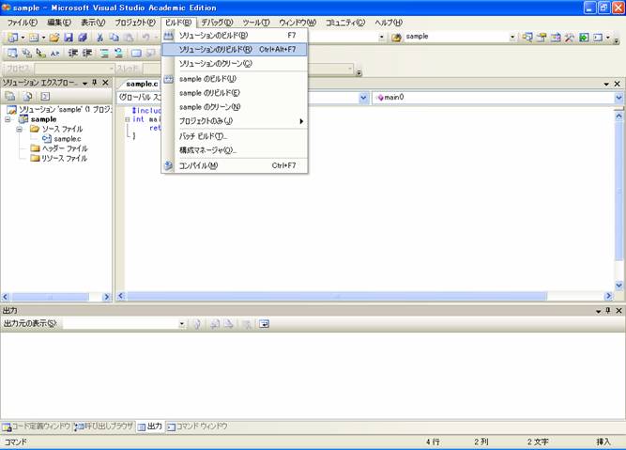Click the Cut scissors icon
Viewport: 626px width, 450px height.
(100, 37)
